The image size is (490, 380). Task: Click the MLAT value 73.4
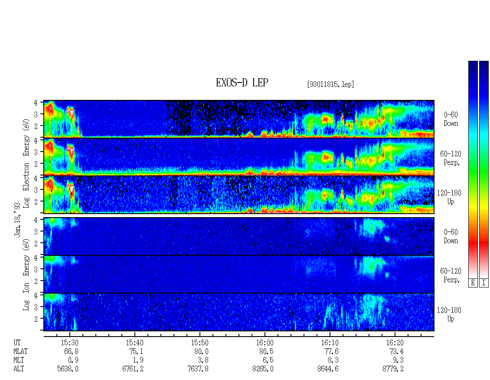[396, 351]
